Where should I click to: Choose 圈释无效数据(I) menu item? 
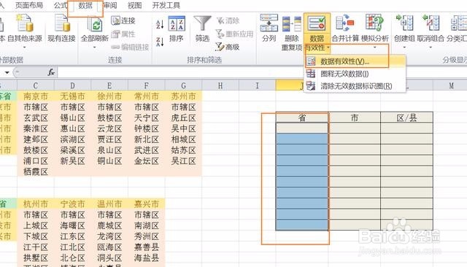coord(355,74)
